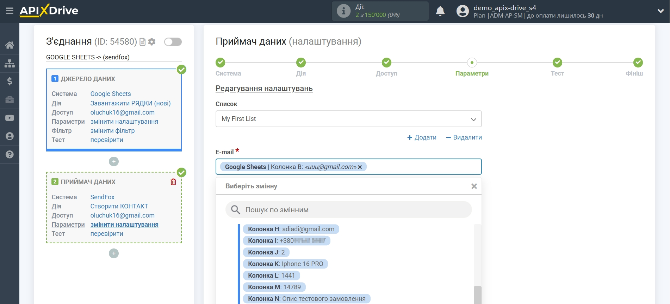Image resolution: width=670 pixels, height=304 pixels.
Task: Expand the account menu chevron
Action: [660, 11]
